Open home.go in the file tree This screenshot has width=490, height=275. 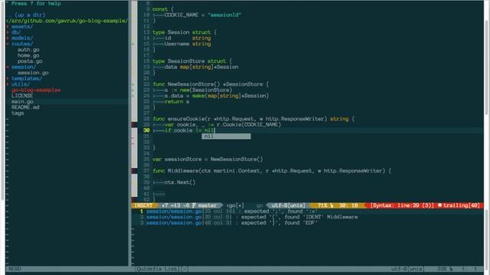click(x=28, y=56)
